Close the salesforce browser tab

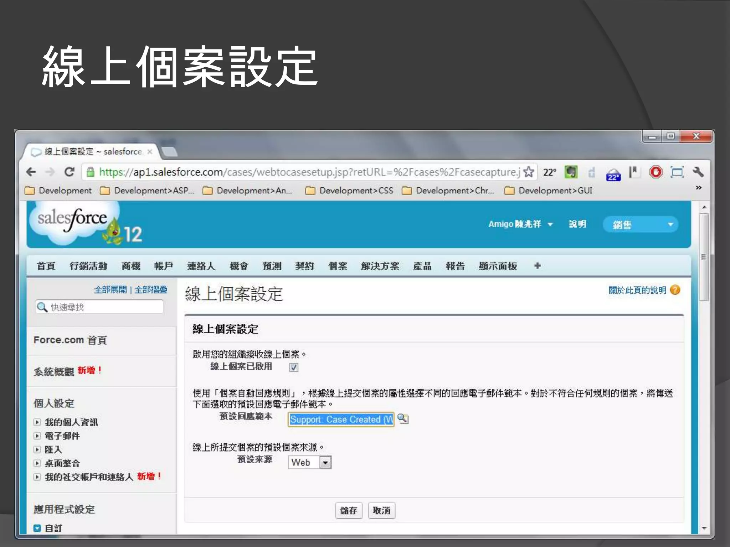click(150, 152)
